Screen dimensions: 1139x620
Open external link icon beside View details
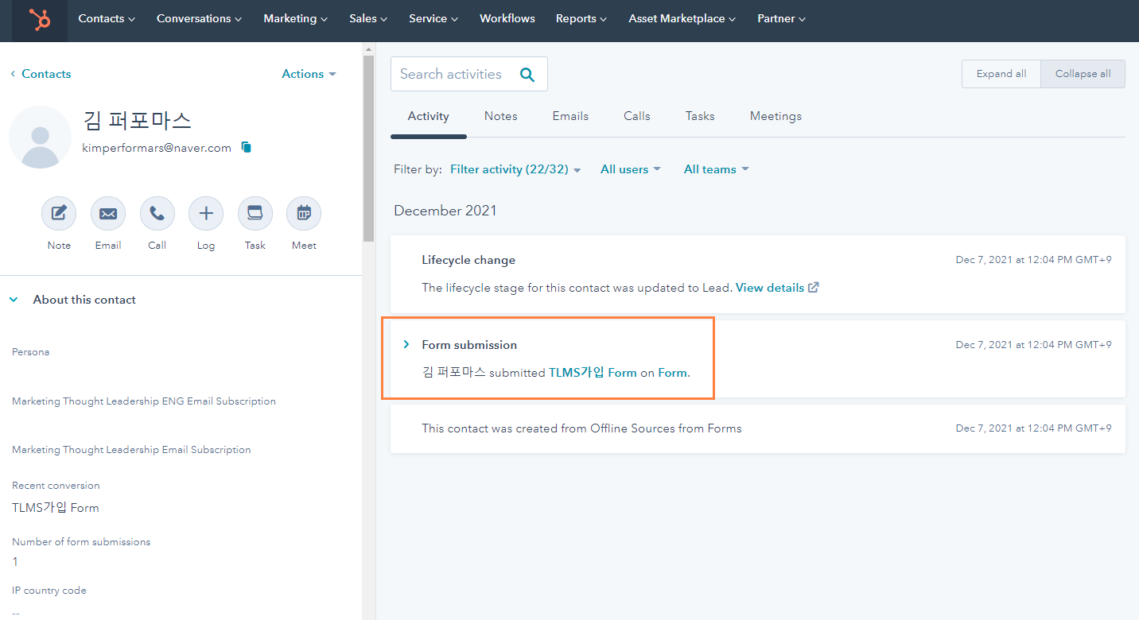pos(813,288)
